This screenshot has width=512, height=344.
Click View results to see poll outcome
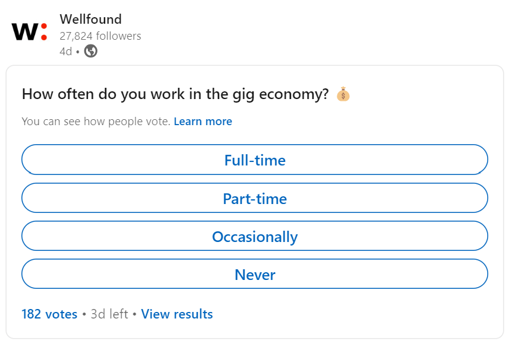tap(176, 314)
